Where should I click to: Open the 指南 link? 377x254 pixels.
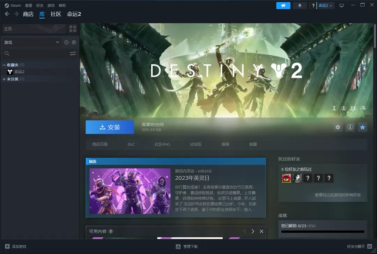(225, 144)
